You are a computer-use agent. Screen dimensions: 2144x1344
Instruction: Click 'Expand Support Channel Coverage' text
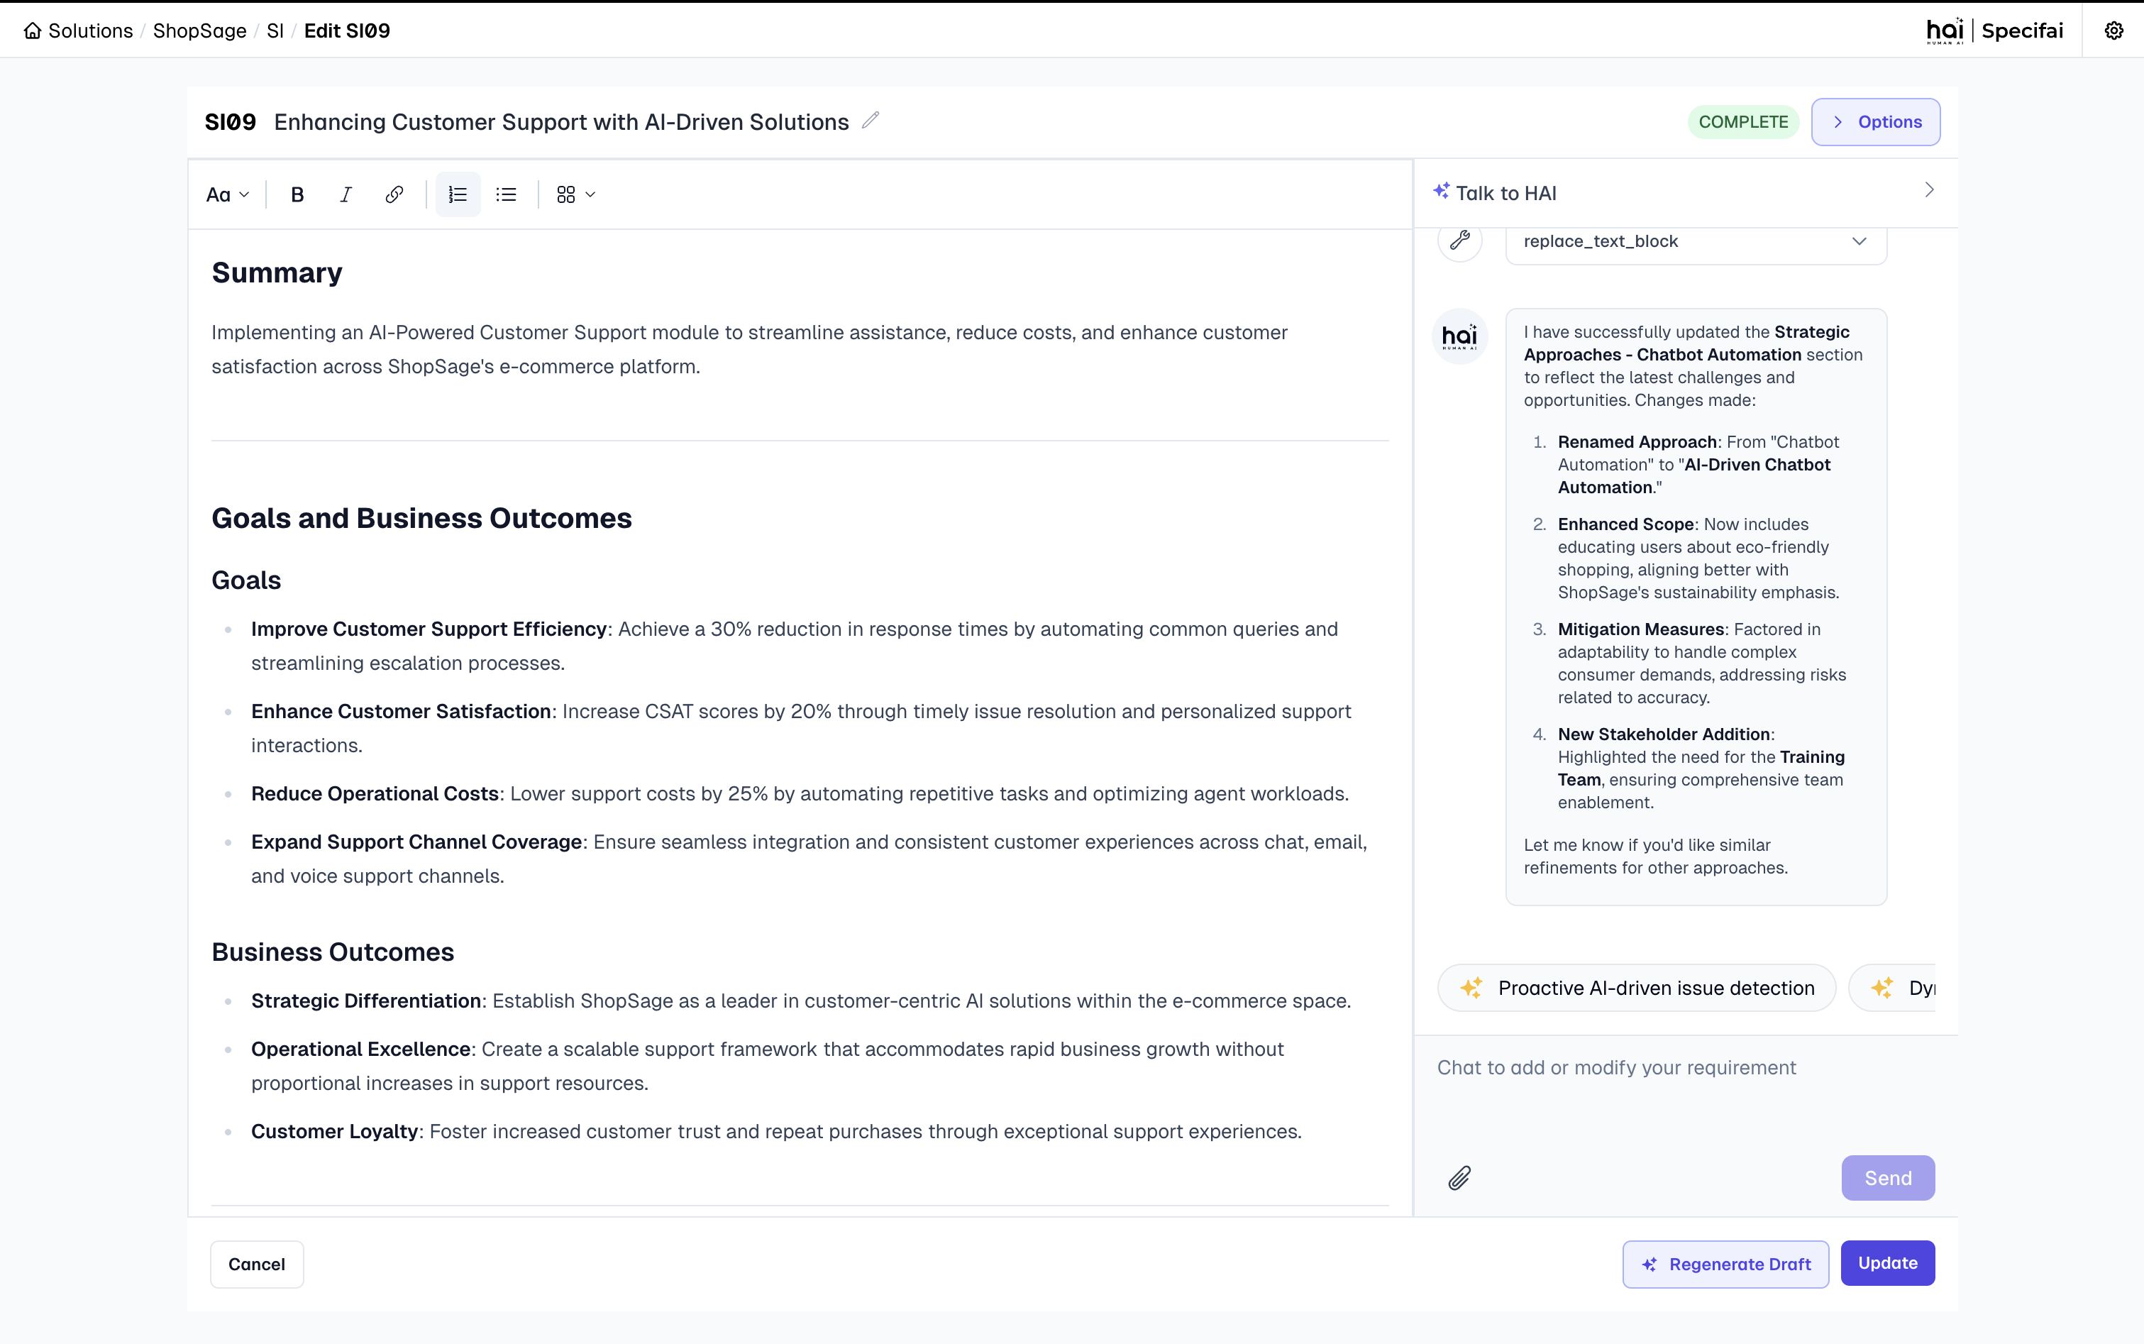click(x=416, y=842)
